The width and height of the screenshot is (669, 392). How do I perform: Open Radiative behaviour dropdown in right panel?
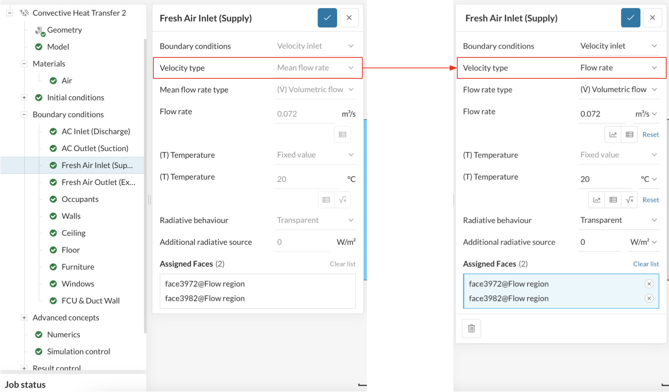point(618,220)
